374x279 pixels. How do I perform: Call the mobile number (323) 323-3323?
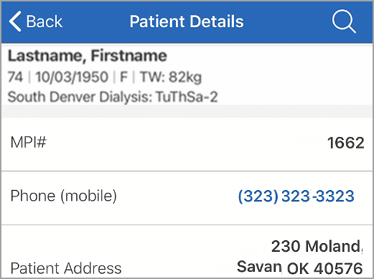point(296,196)
